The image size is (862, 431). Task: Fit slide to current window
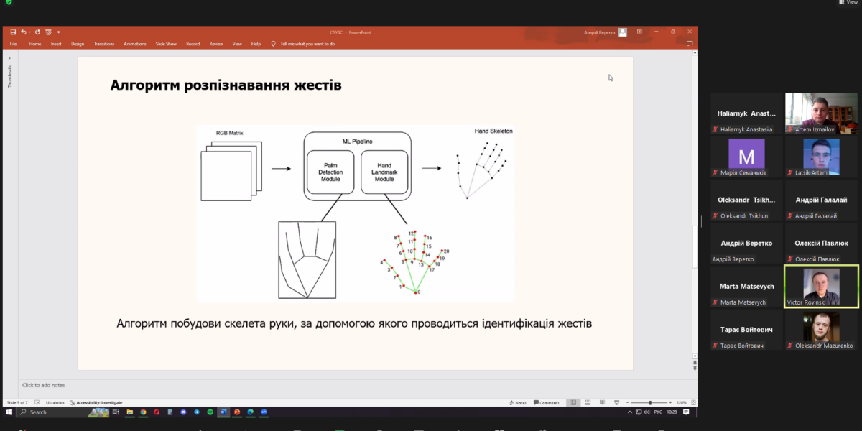pos(692,402)
